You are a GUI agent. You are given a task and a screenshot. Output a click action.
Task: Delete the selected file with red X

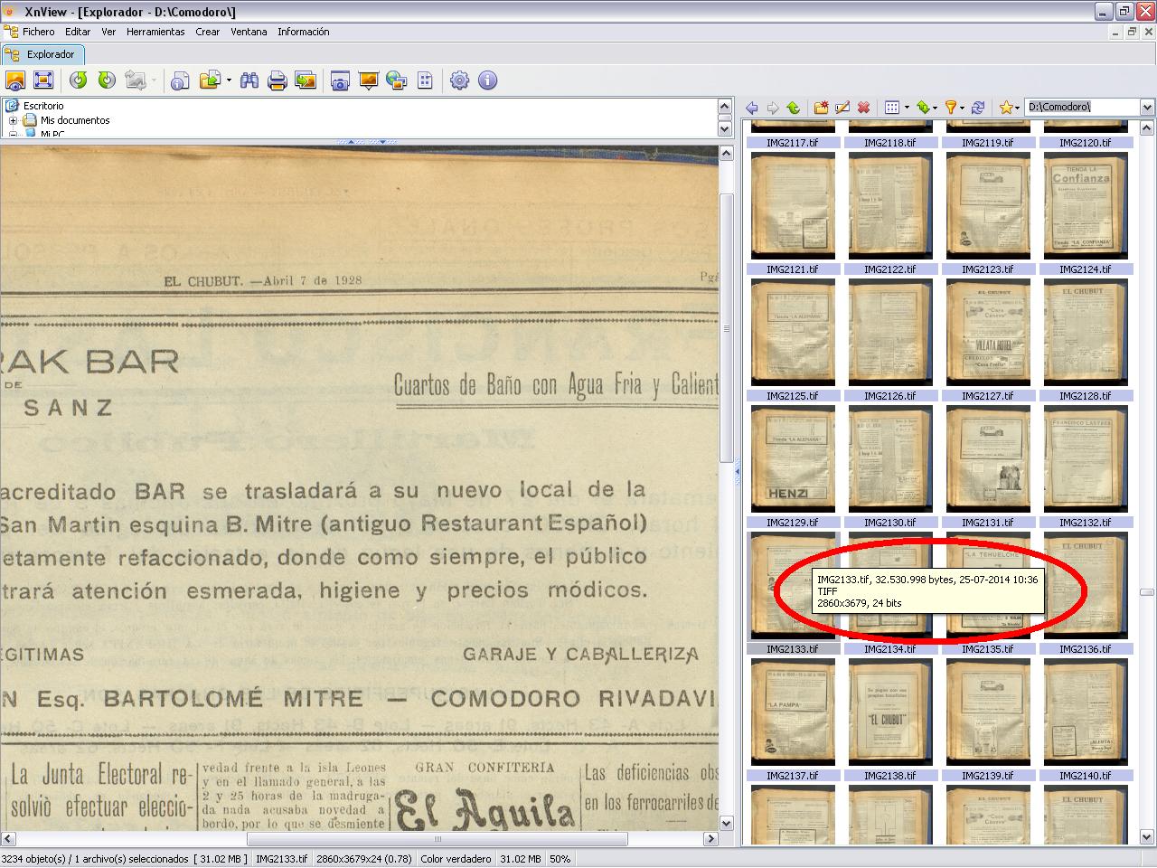point(863,108)
